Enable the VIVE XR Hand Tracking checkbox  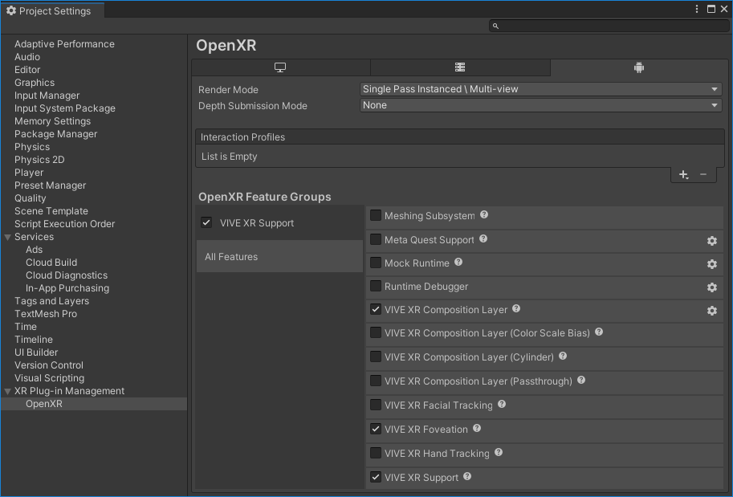[376, 453]
